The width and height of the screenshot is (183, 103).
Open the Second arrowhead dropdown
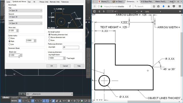point(25,17)
